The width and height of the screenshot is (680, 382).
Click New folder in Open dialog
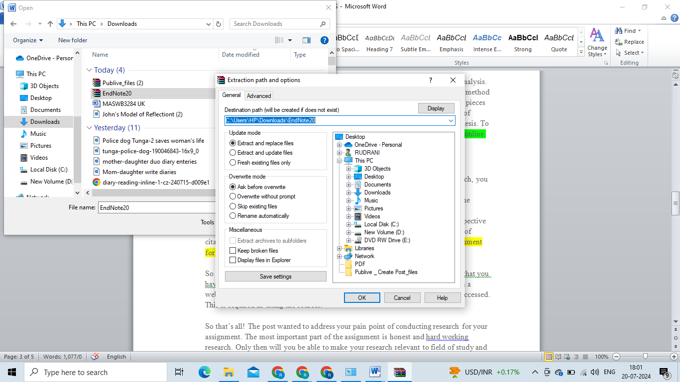[73, 40]
